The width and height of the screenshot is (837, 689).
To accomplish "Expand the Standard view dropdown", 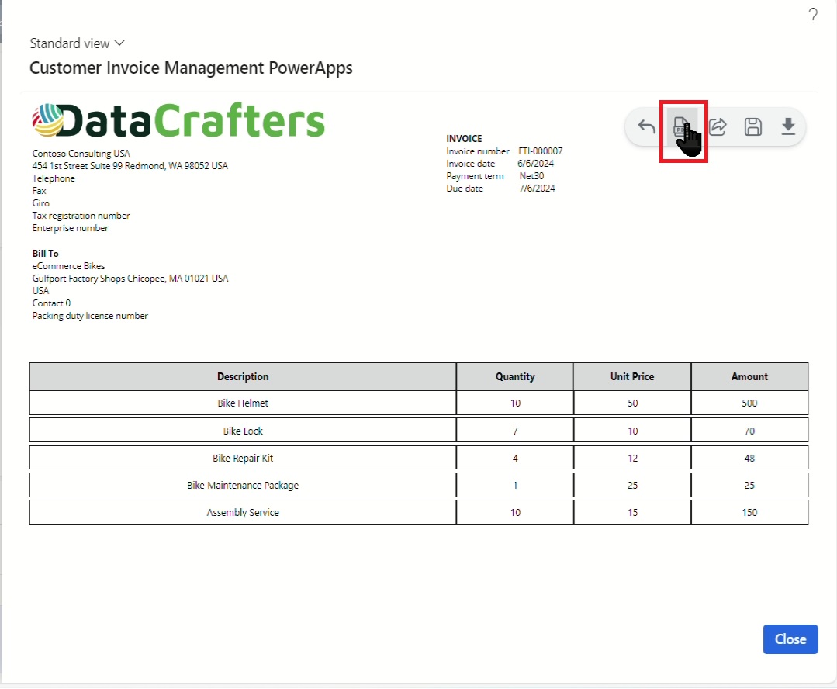I will [x=78, y=43].
